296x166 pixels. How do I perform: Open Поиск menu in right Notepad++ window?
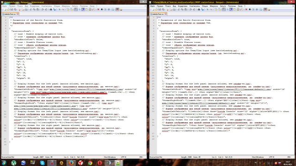click(168, 6)
